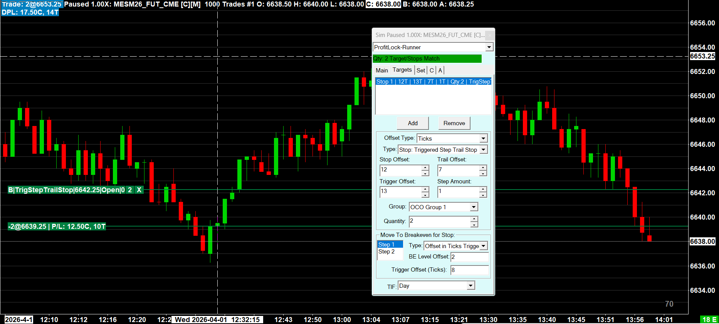Click the green 18 E indicator
The width and height of the screenshot is (719, 324).
[x=709, y=320]
